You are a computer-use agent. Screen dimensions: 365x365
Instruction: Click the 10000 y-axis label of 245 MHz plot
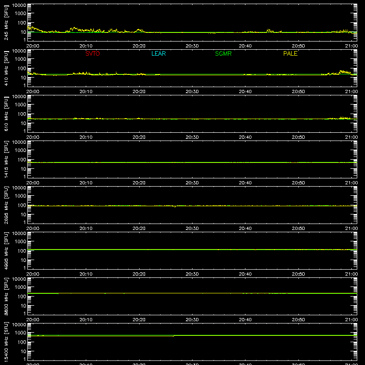pos(19,5)
